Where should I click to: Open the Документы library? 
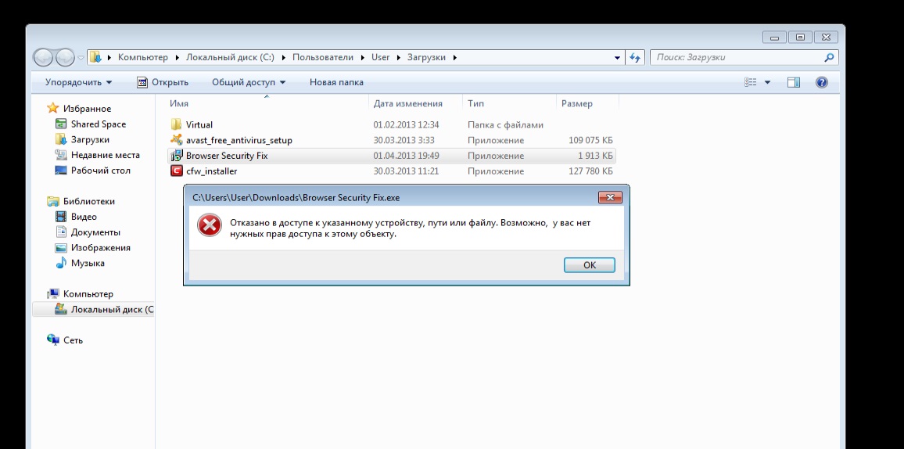95,232
